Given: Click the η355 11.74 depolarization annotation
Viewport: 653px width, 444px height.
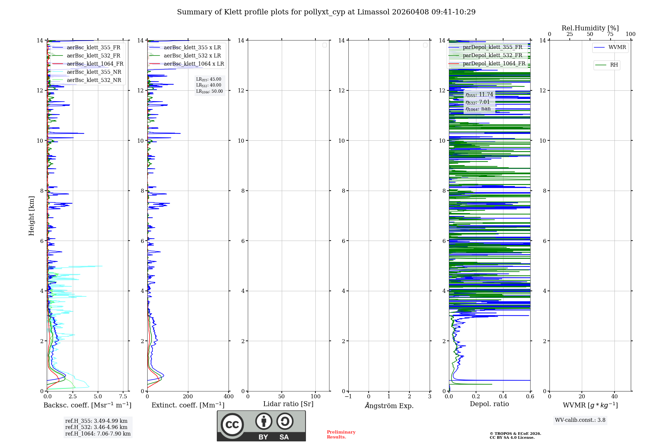Looking at the screenshot, I should [x=479, y=95].
